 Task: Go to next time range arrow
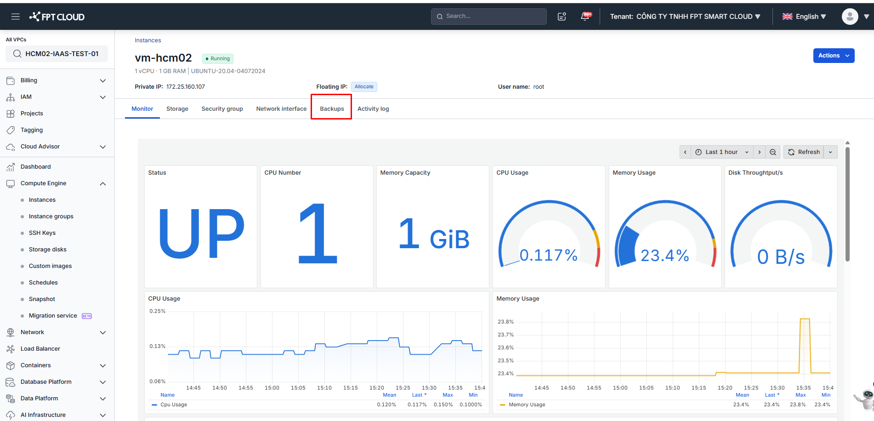(760, 152)
